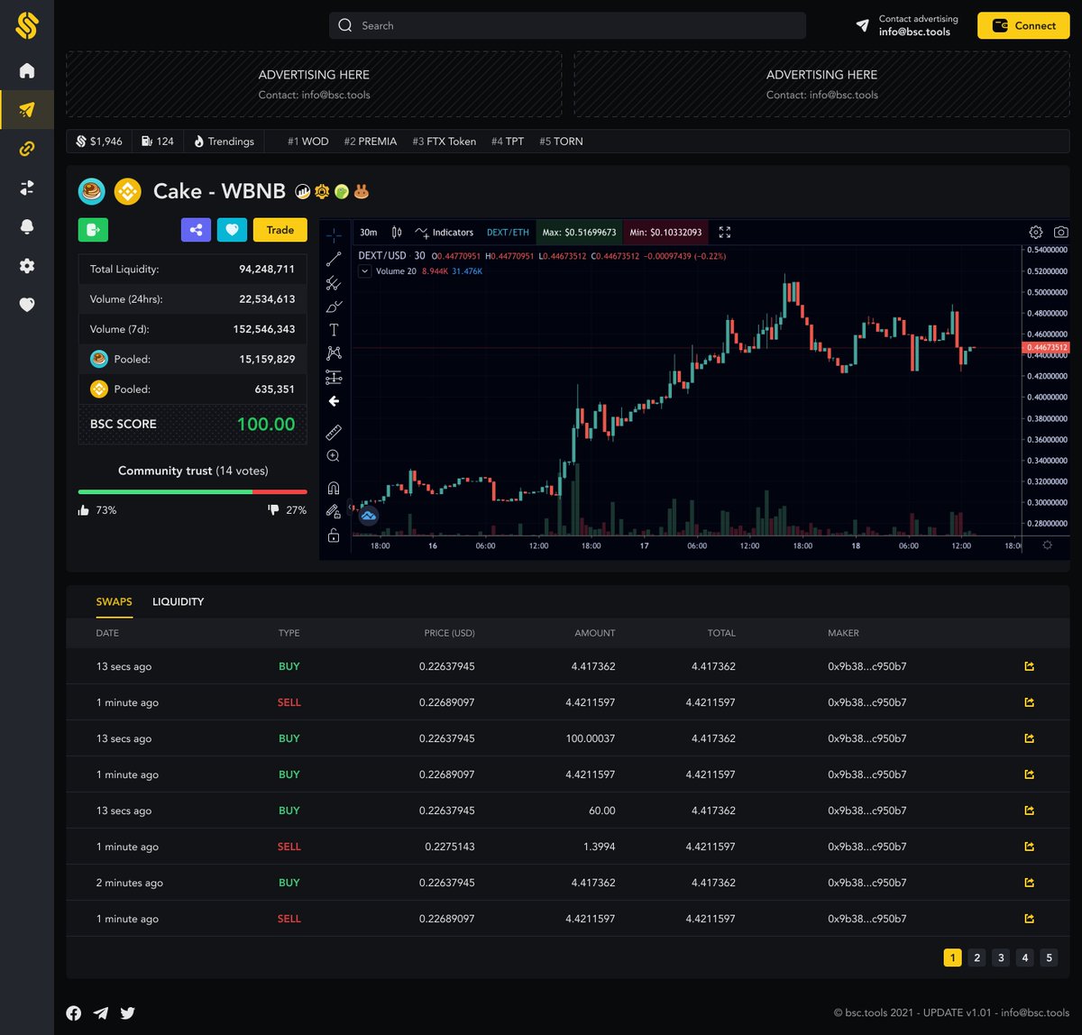
Task: Select the Text annotation tool
Action: click(334, 330)
